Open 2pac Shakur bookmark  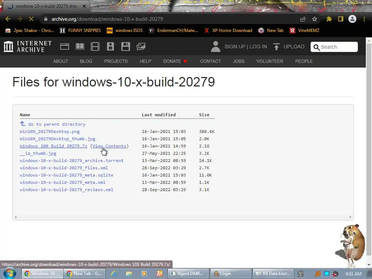point(30,31)
